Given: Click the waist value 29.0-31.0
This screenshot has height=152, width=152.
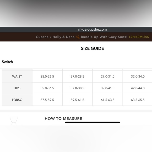Looking at the screenshot, I should pyautogui.click(x=108, y=76).
